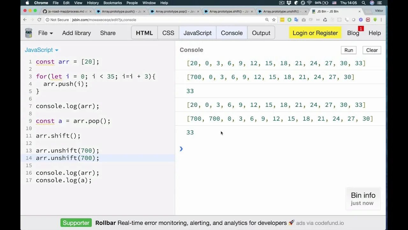Toggle the HTML panel
This screenshot has width=408, height=230.
click(x=144, y=33)
